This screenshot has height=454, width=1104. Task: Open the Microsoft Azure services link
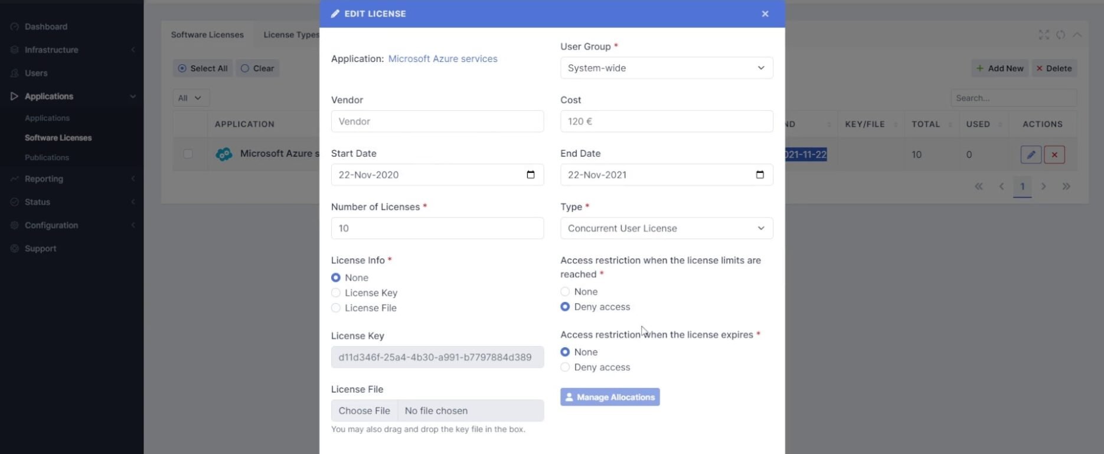point(443,59)
